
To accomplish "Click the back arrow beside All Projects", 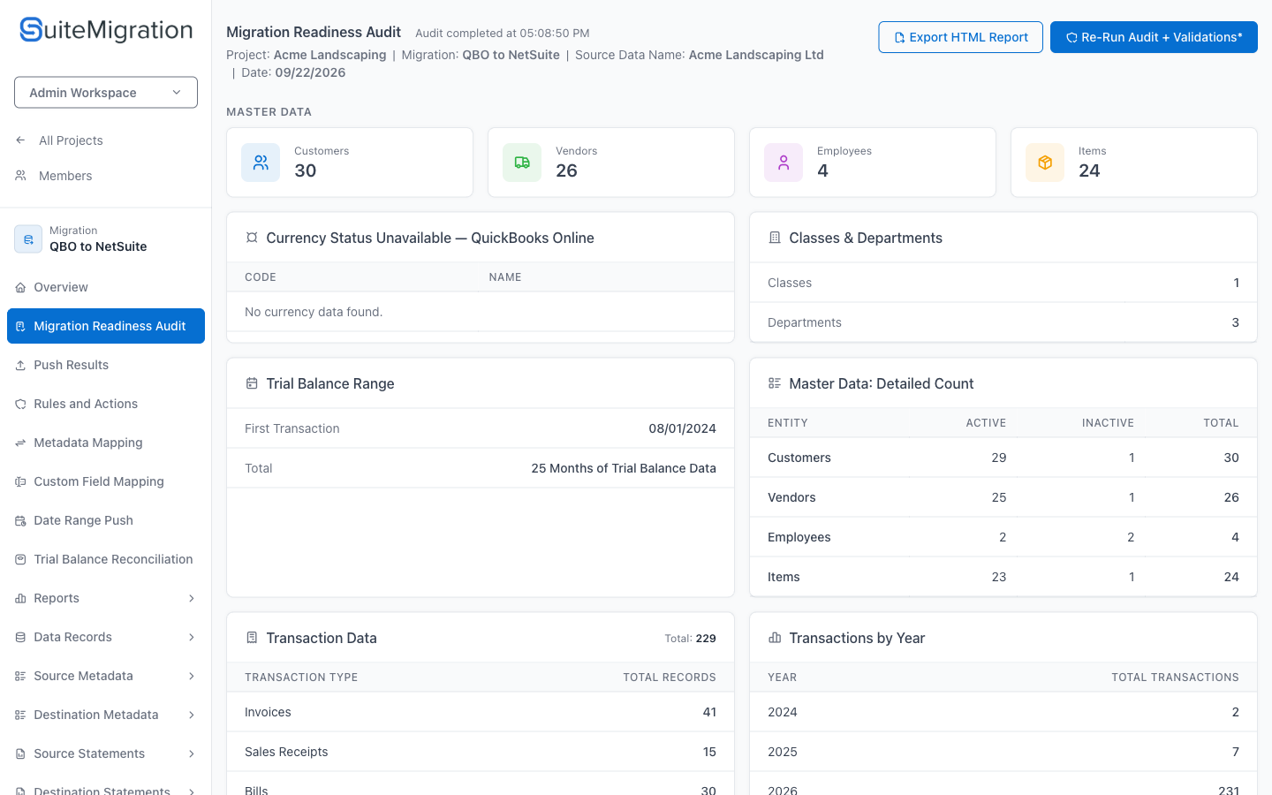I will (x=20, y=140).
